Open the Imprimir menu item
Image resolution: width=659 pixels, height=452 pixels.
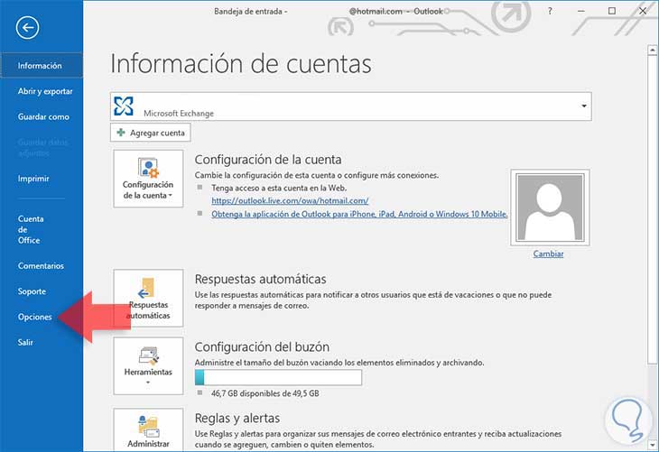pos(33,179)
